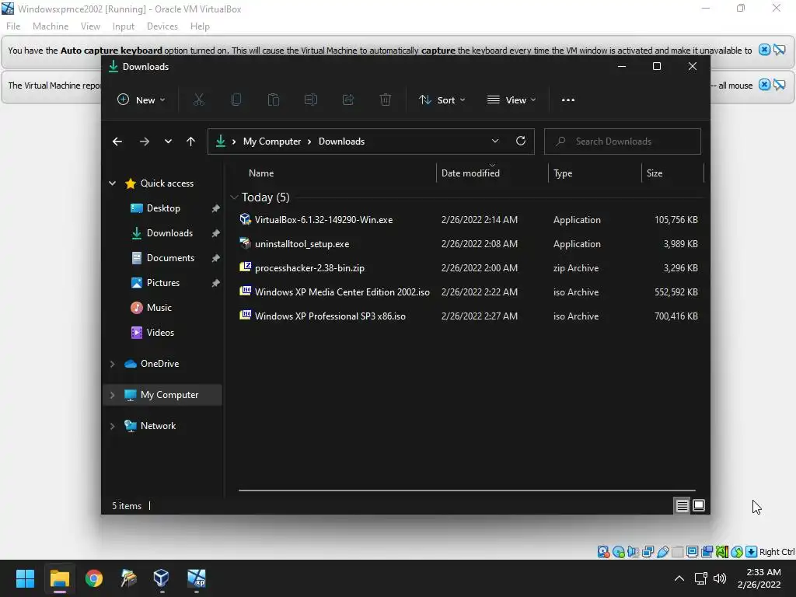Viewport: 796px width, 597px height.
Task: Switch to large thumbnails view icon
Action: pyautogui.click(x=699, y=505)
